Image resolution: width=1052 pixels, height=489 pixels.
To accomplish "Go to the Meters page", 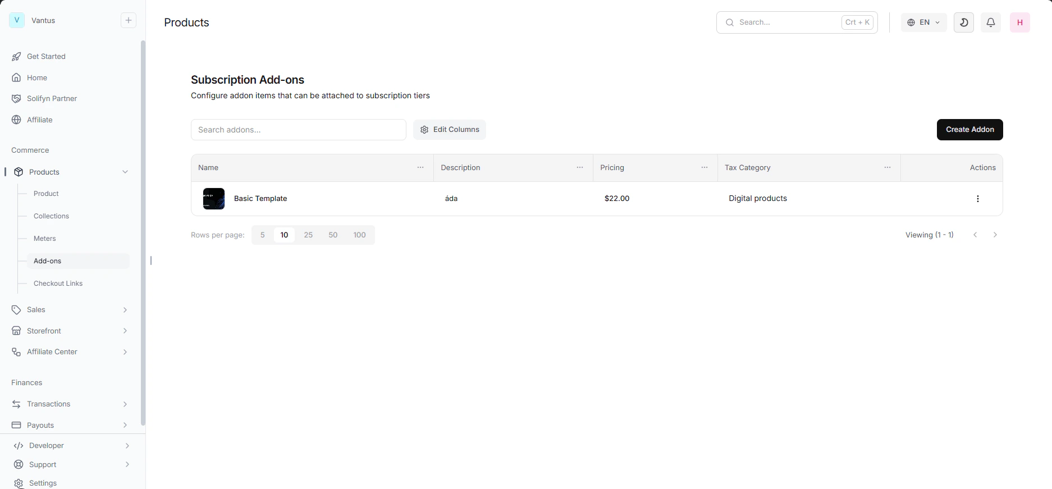I will click(x=44, y=239).
